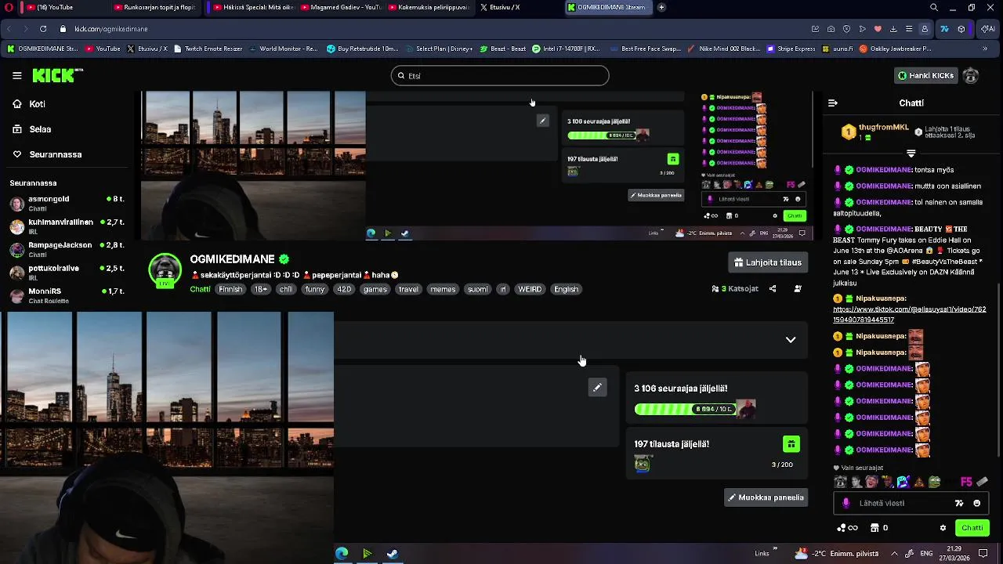Reload the page
This screenshot has width=1003, height=564.
coord(42,29)
